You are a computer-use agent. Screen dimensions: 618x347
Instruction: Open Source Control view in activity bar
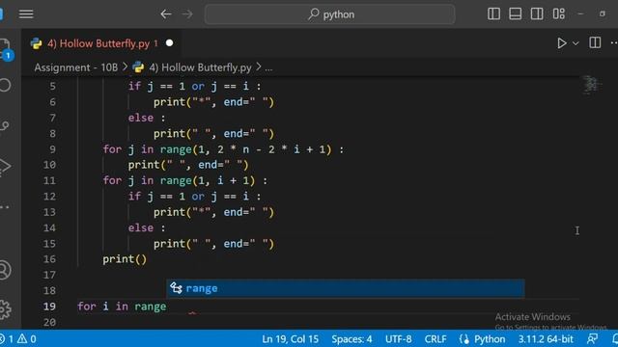tap(5, 126)
